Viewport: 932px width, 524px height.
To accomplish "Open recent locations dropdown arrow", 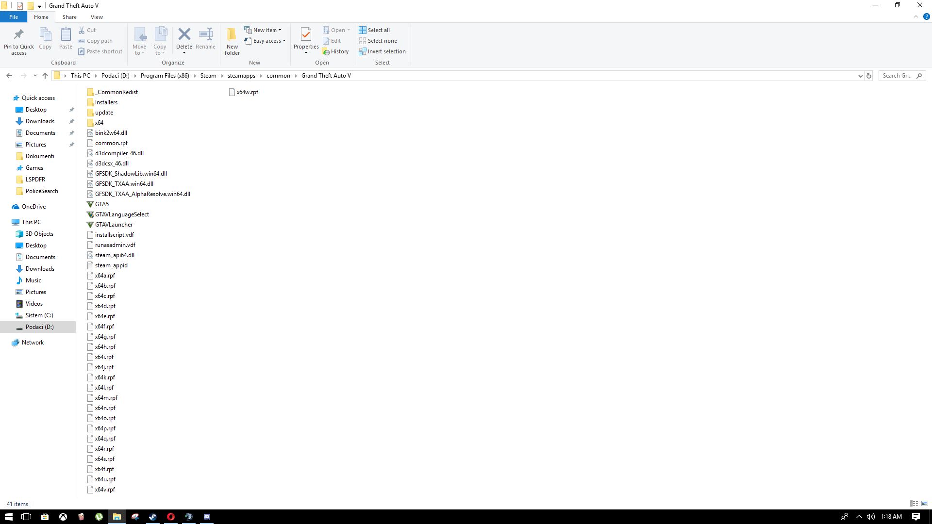I will coord(35,76).
